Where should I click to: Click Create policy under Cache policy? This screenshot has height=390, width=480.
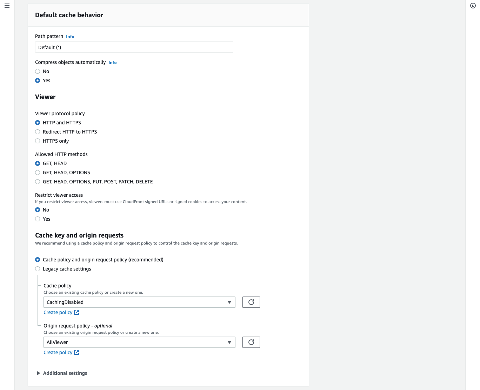[58, 312]
